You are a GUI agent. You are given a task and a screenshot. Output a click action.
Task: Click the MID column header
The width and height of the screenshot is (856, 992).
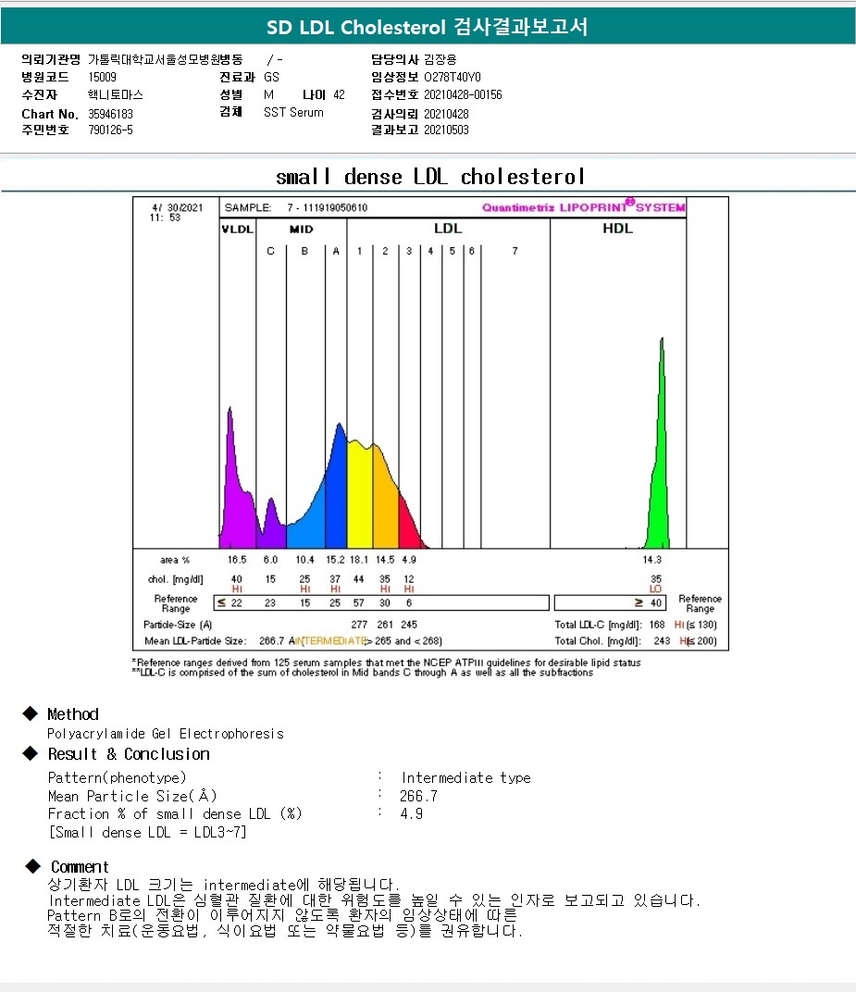coord(301,229)
